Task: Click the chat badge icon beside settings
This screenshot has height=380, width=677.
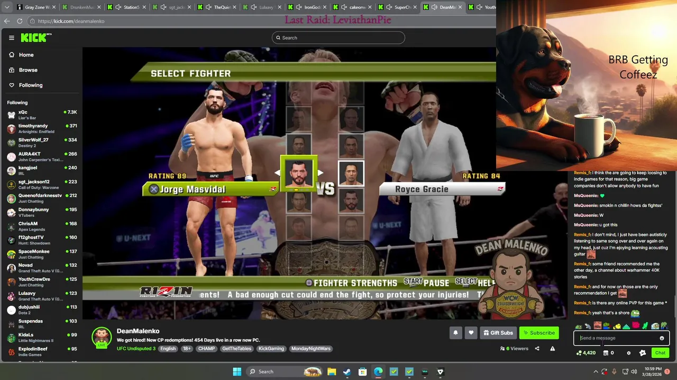Action: [643, 353]
